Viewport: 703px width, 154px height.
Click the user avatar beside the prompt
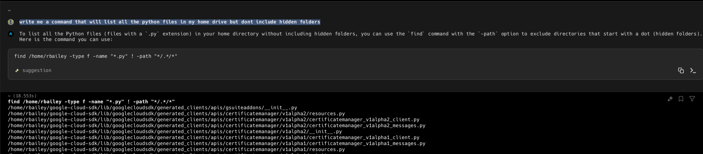coord(11,22)
